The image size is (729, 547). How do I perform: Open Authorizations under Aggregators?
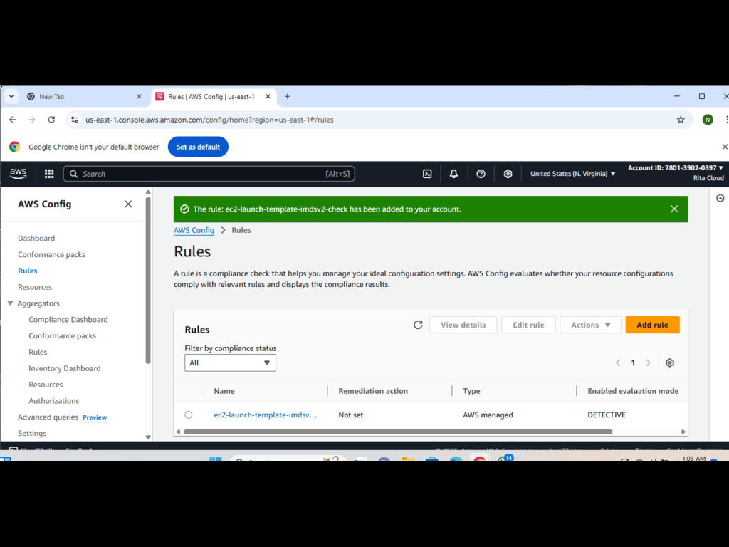coord(54,401)
